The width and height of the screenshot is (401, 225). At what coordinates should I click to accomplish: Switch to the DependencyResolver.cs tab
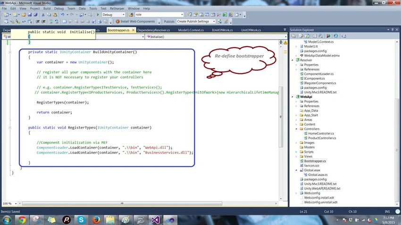(153, 30)
